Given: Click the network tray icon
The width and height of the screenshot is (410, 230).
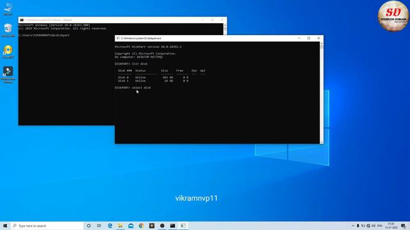Looking at the screenshot, I should 368,226.
